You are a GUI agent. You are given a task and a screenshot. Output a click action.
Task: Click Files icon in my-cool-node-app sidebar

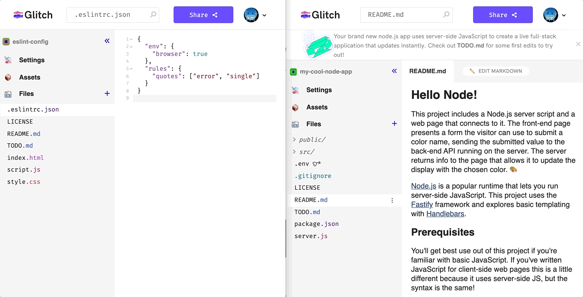click(x=295, y=124)
